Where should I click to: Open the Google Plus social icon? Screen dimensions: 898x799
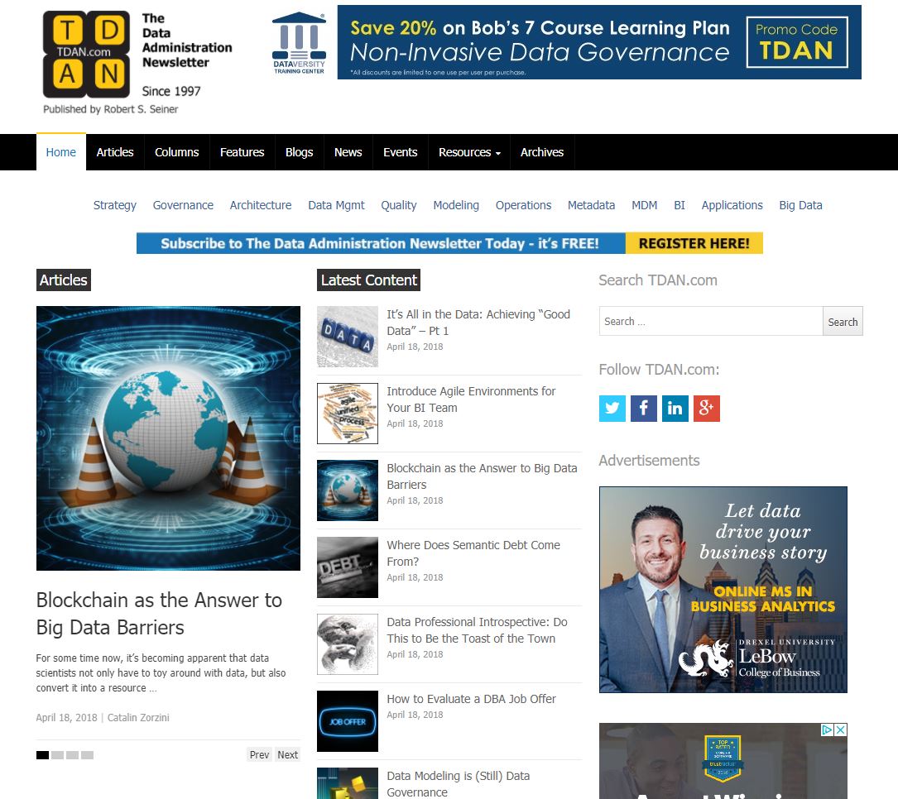pyautogui.click(x=707, y=408)
